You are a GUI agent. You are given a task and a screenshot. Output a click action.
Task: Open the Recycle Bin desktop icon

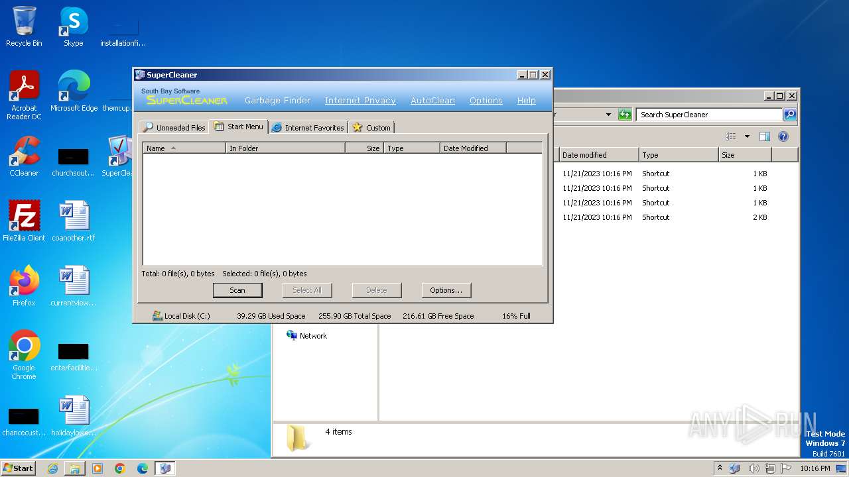coord(24,26)
